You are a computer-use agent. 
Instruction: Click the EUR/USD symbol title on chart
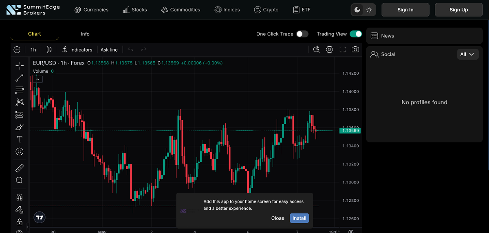click(59, 63)
